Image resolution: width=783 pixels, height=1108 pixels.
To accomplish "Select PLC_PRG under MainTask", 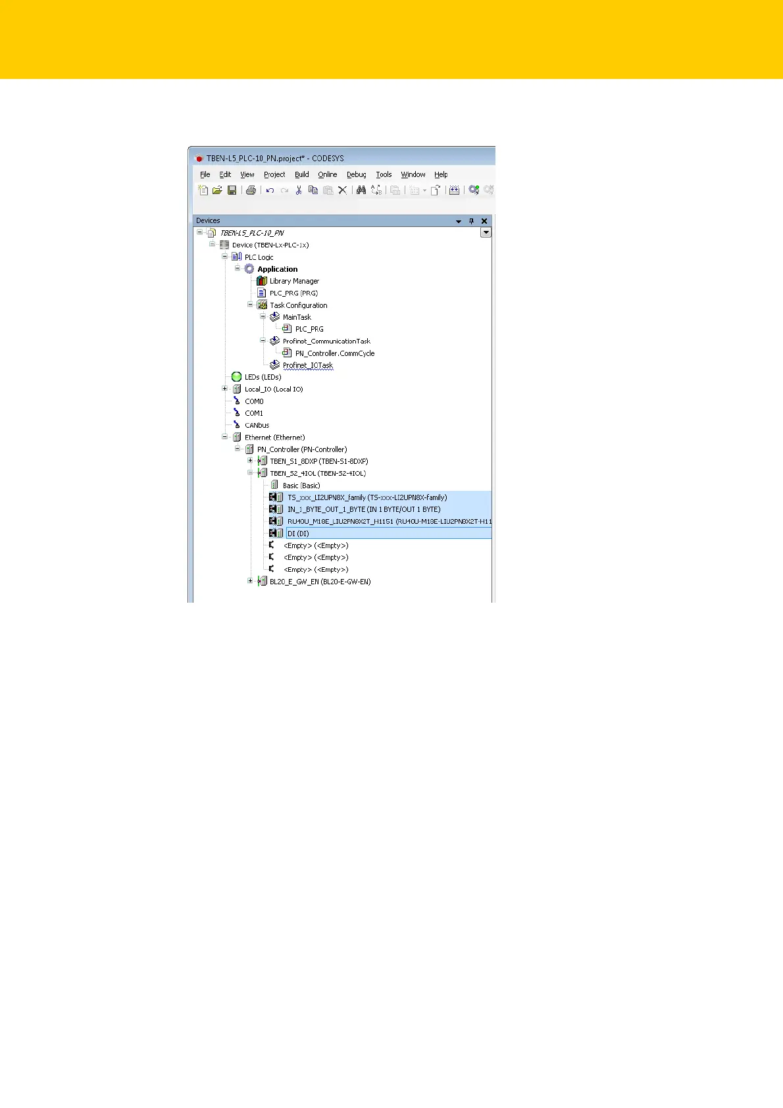I will (x=309, y=329).
